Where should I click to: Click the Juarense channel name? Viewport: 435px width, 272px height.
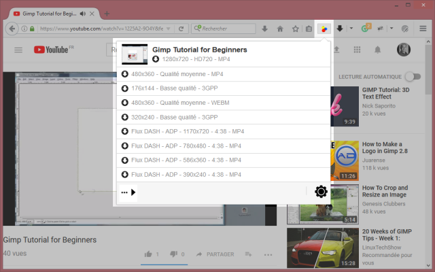tap(373, 160)
